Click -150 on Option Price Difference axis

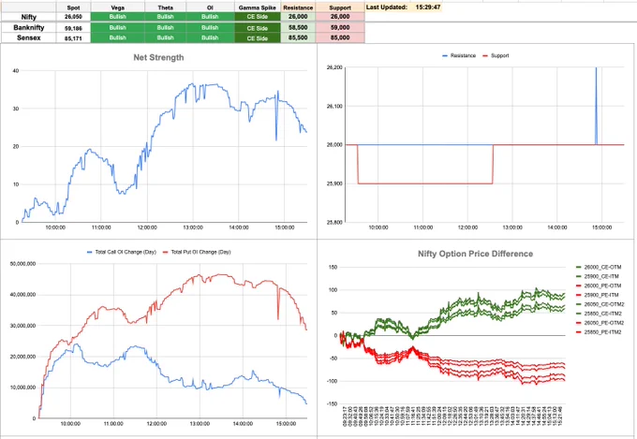(x=333, y=403)
